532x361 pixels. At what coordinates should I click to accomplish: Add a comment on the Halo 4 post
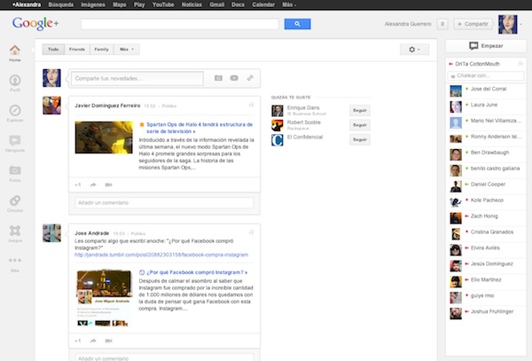coord(164,203)
